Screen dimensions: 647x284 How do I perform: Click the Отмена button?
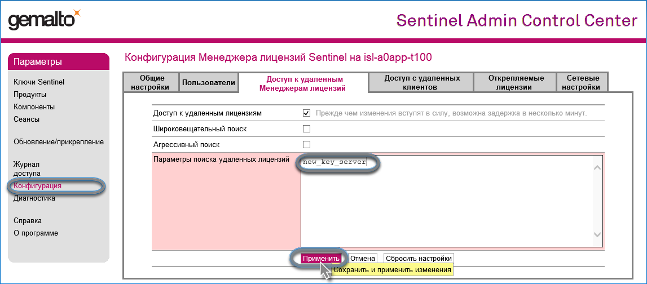click(x=363, y=259)
